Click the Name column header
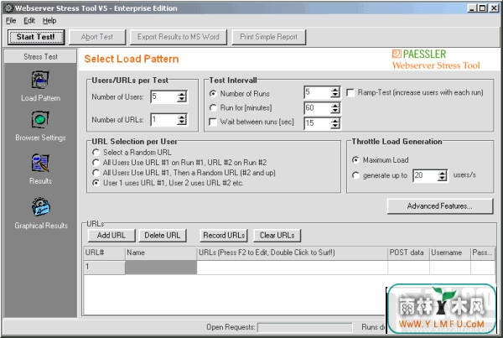The image size is (503, 338). point(161,253)
